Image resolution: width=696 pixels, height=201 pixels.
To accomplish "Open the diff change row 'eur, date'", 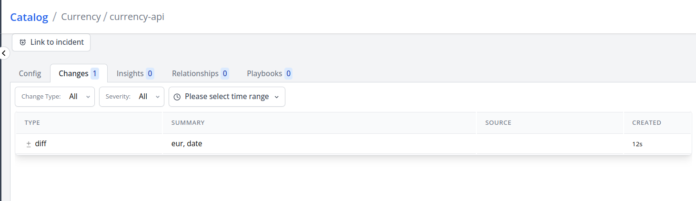I will [x=187, y=143].
